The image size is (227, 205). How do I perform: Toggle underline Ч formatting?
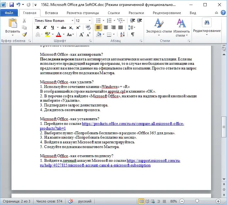(53, 27)
